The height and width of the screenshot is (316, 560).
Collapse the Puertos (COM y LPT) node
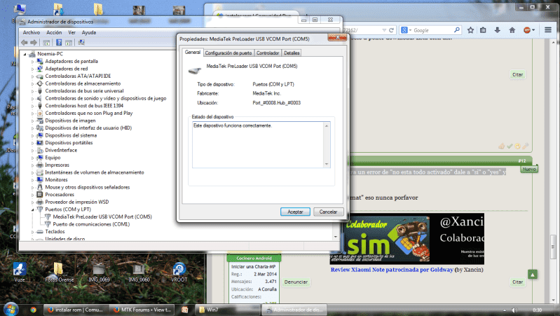pos(32,209)
